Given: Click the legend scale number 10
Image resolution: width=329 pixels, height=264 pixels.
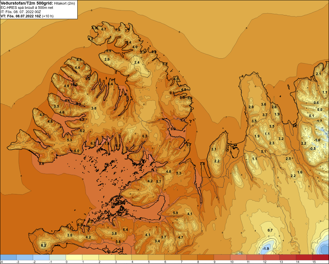Looking at the screenshot, I should pyautogui.click(x=232, y=262).
